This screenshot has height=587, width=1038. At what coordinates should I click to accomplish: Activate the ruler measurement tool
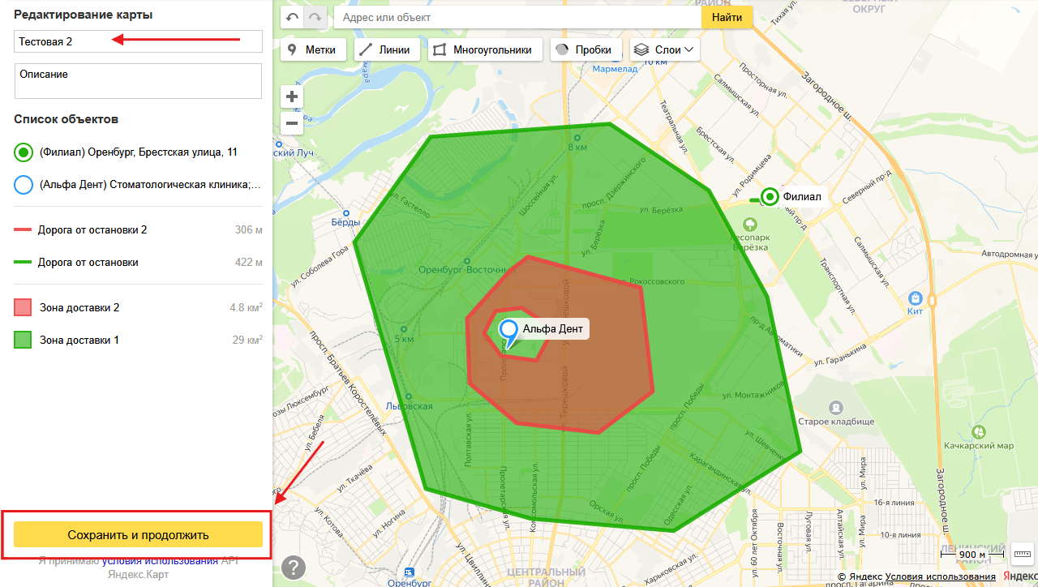tap(1022, 554)
